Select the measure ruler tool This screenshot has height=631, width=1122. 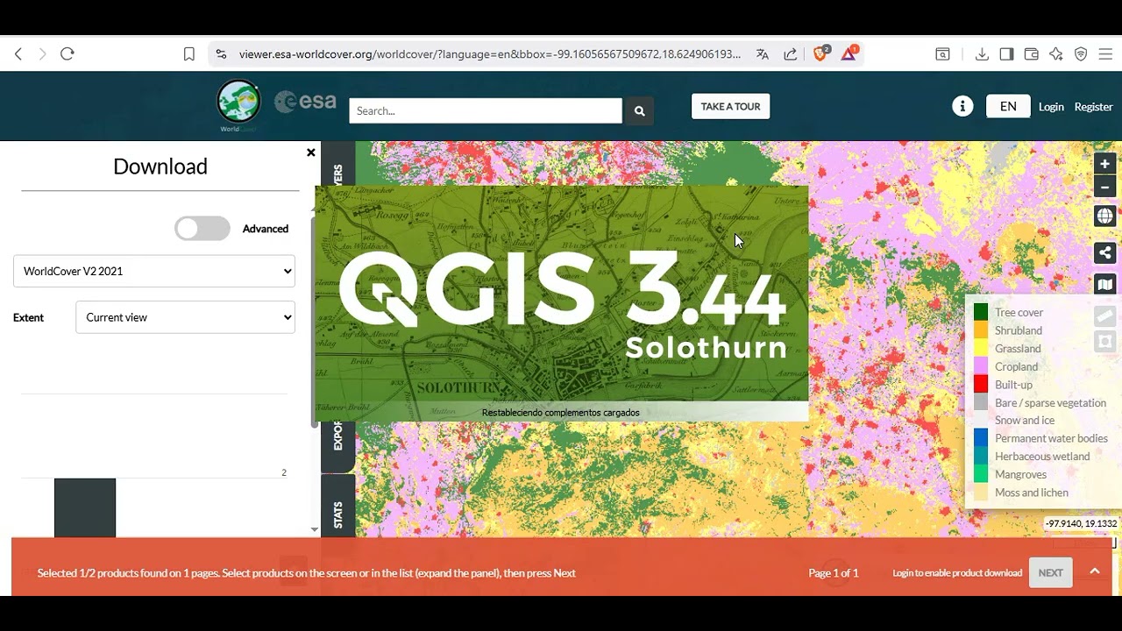1105,316
